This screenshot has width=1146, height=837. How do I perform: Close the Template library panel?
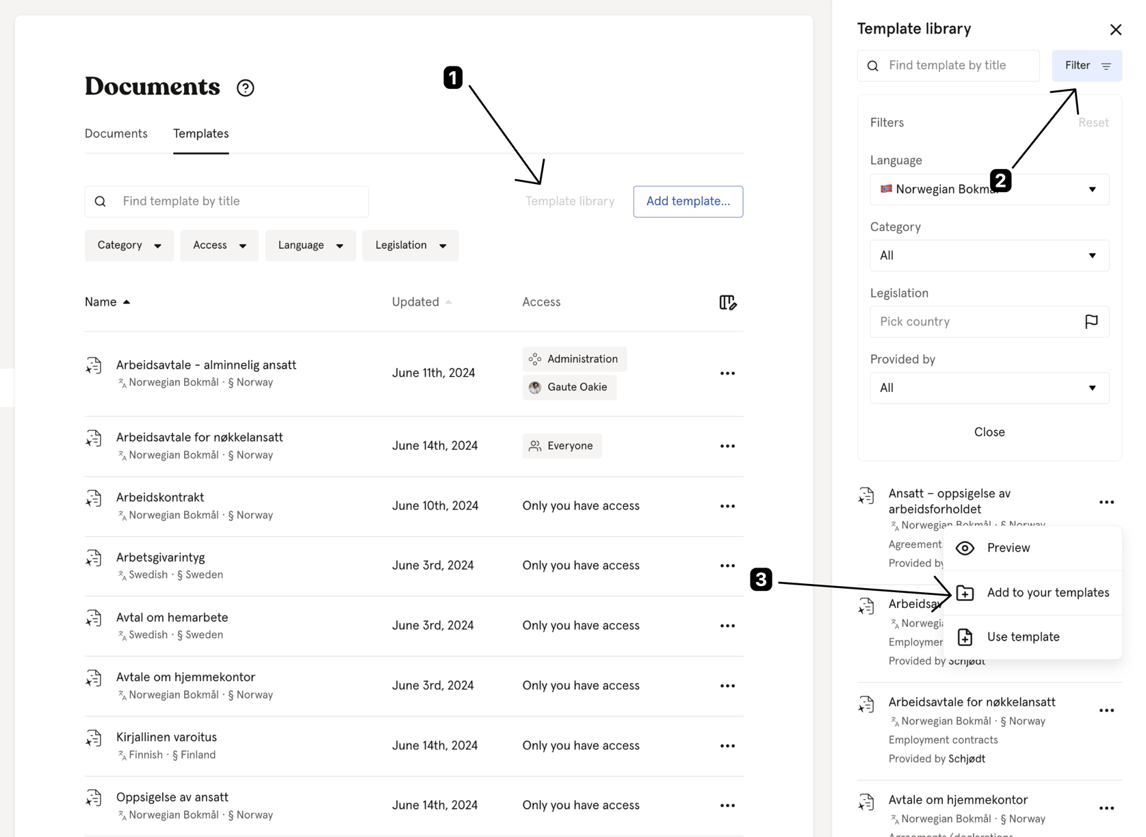point(1115,29)
